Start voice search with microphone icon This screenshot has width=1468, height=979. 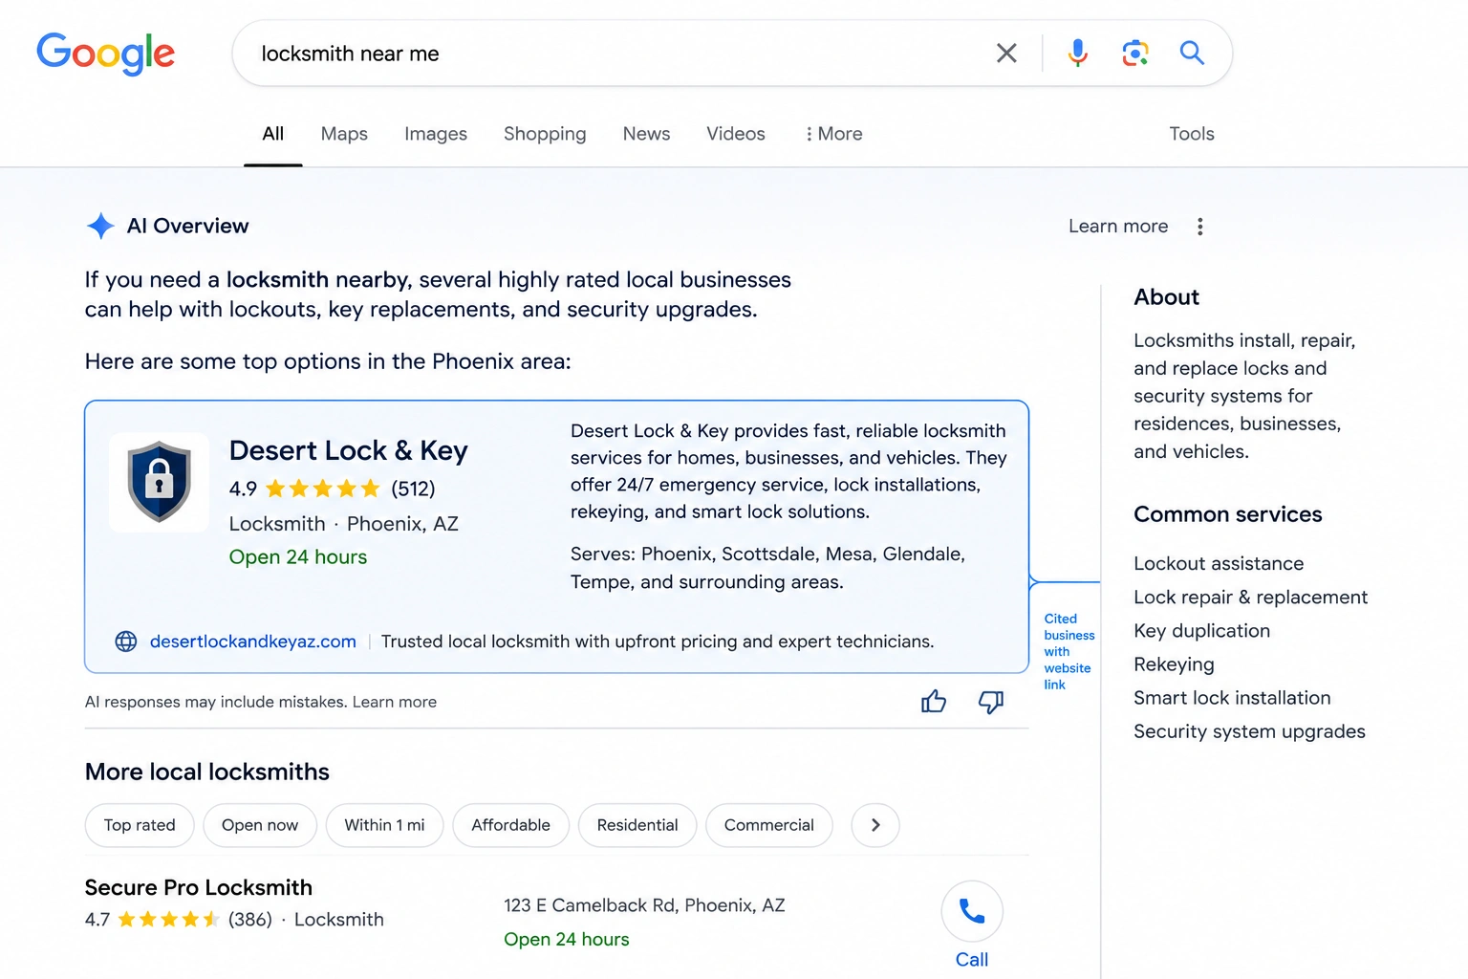(x=1078, y=54)
